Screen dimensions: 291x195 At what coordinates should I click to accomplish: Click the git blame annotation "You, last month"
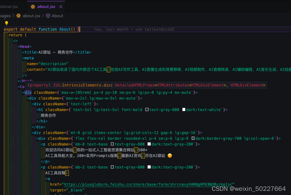(x=111, y=29)
